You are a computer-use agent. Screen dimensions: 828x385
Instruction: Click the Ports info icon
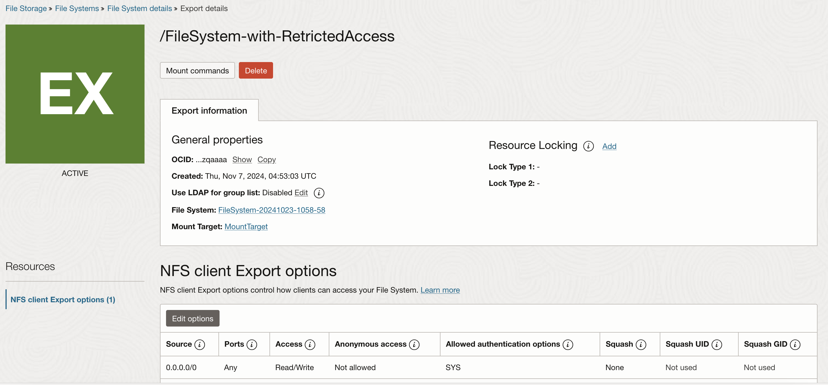pos(252,344)
